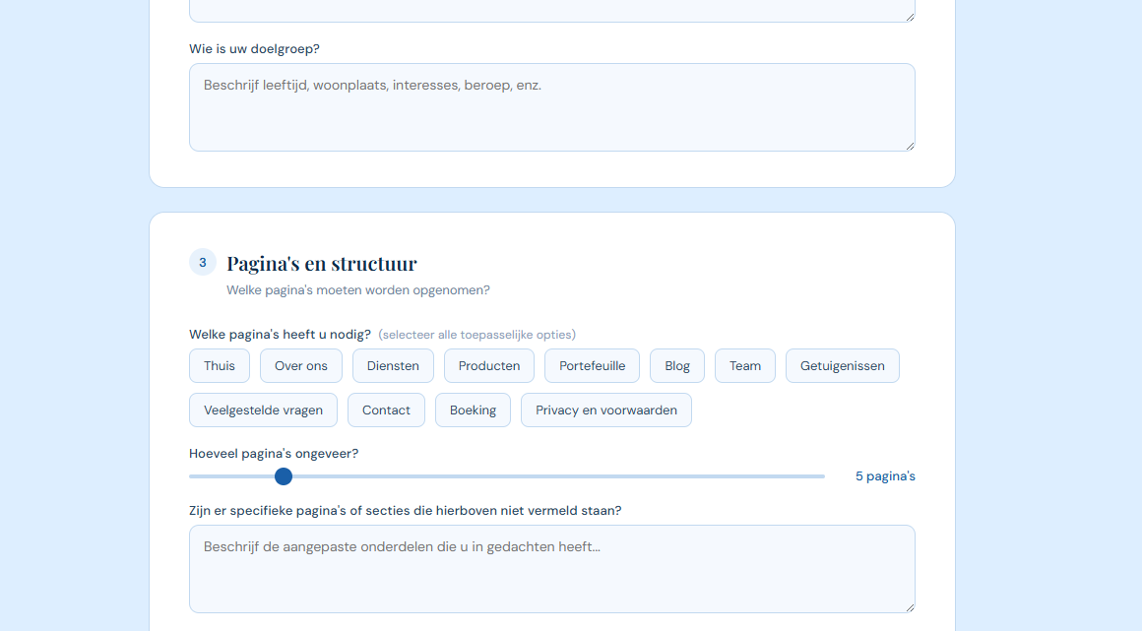Click the step 3 number badge
1142x631 pixels.
coord(203,261)
